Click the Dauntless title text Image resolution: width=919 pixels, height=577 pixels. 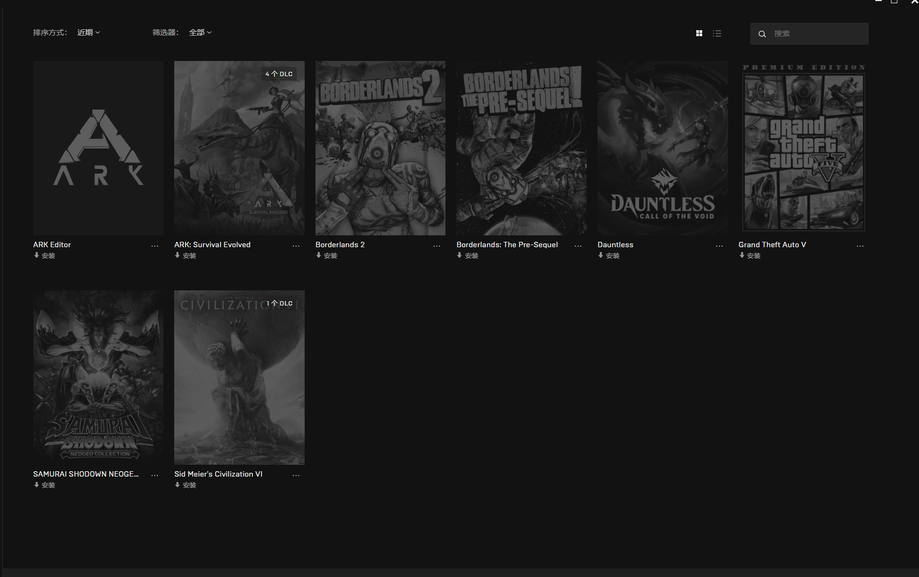[615, 245]
